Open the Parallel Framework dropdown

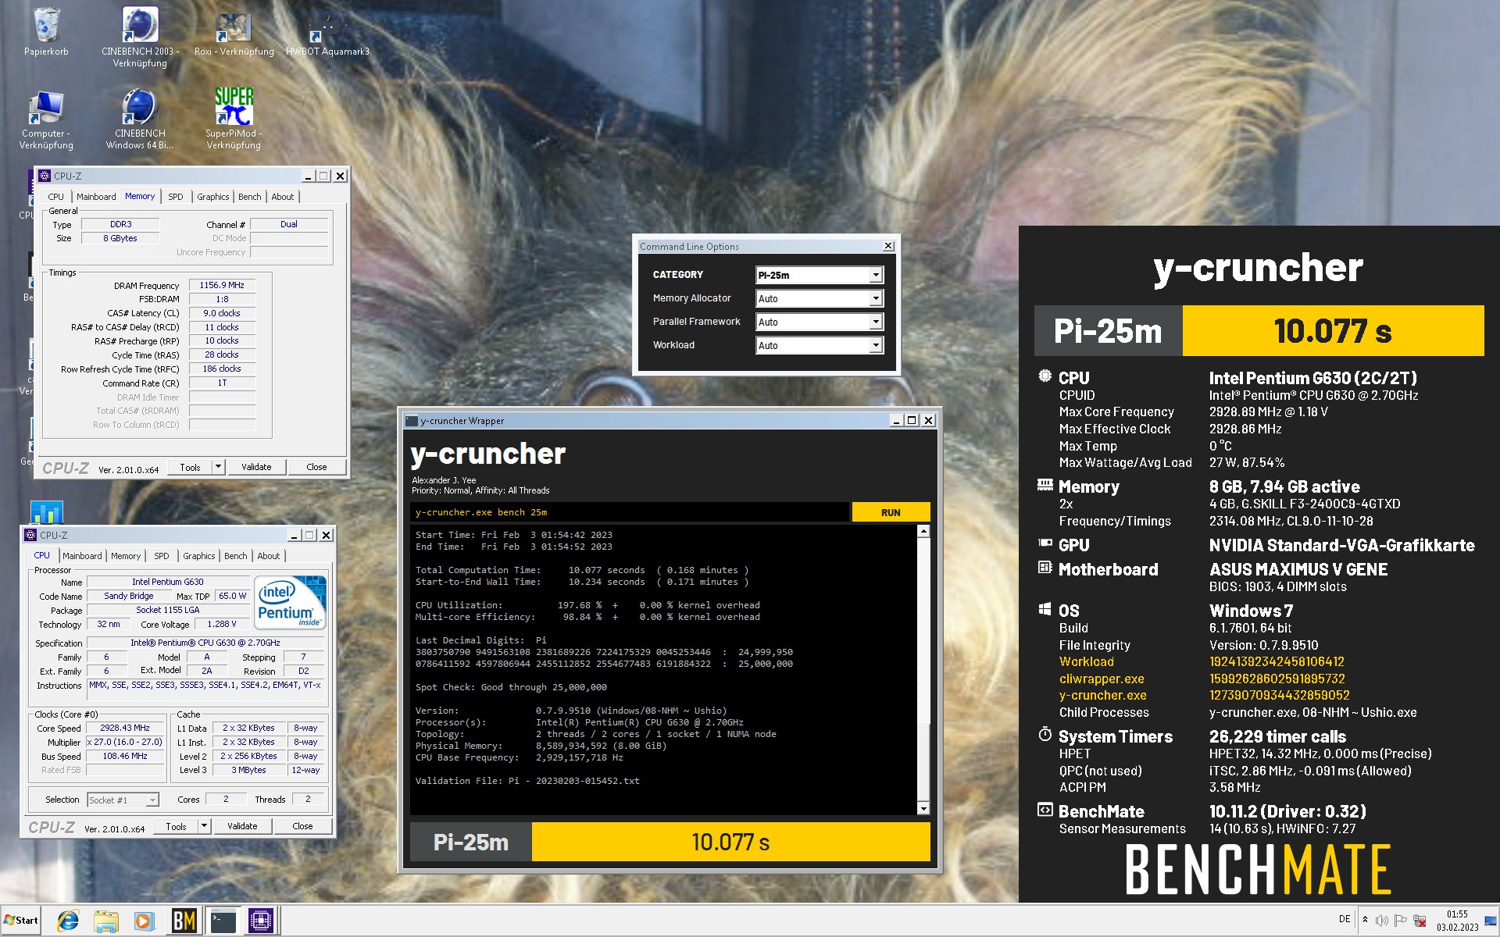820,322
